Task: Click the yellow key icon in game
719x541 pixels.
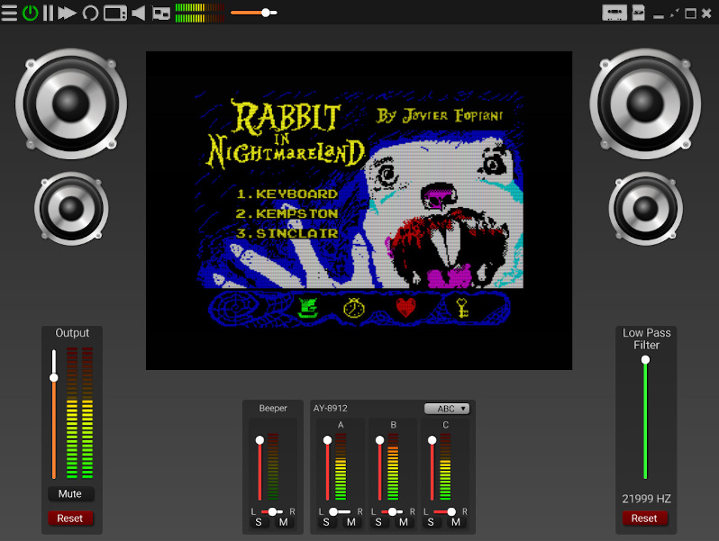Action: [461, 308]
